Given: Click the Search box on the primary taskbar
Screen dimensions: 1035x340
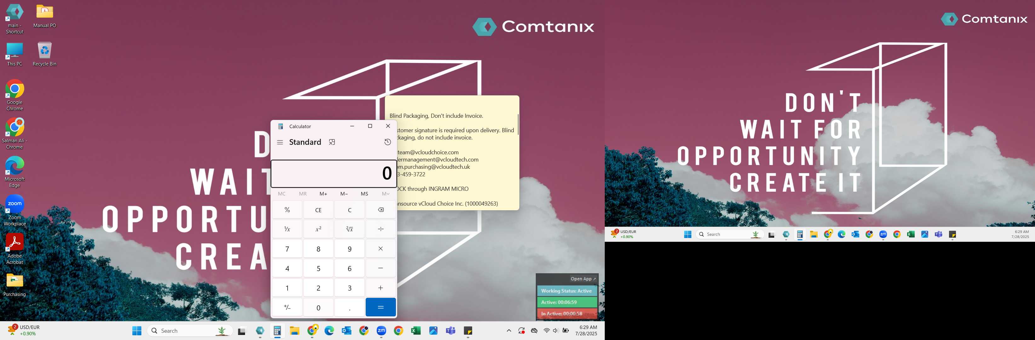Looking at the screenshot, I should click(190, 330).
